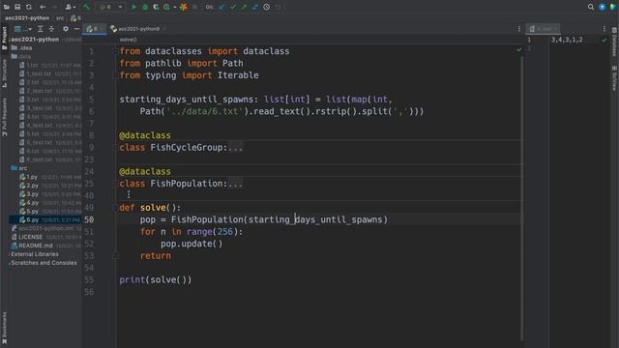The width and height of the screenshot is (619, 348).
Task: Expand the .idea folder
Action: tap(22, 47)
